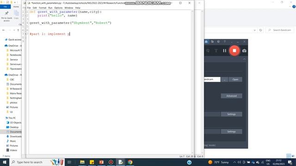Click the line with greet_with_parameter call in editor
Image resolution: width=296 pixels, height=166 pixels.
pos(70,23)
